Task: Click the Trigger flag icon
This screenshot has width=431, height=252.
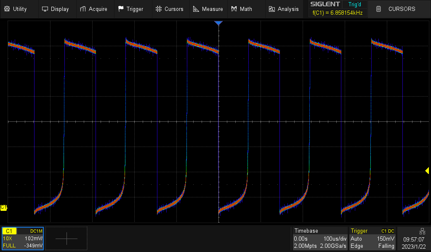Action: coord(121,9)
